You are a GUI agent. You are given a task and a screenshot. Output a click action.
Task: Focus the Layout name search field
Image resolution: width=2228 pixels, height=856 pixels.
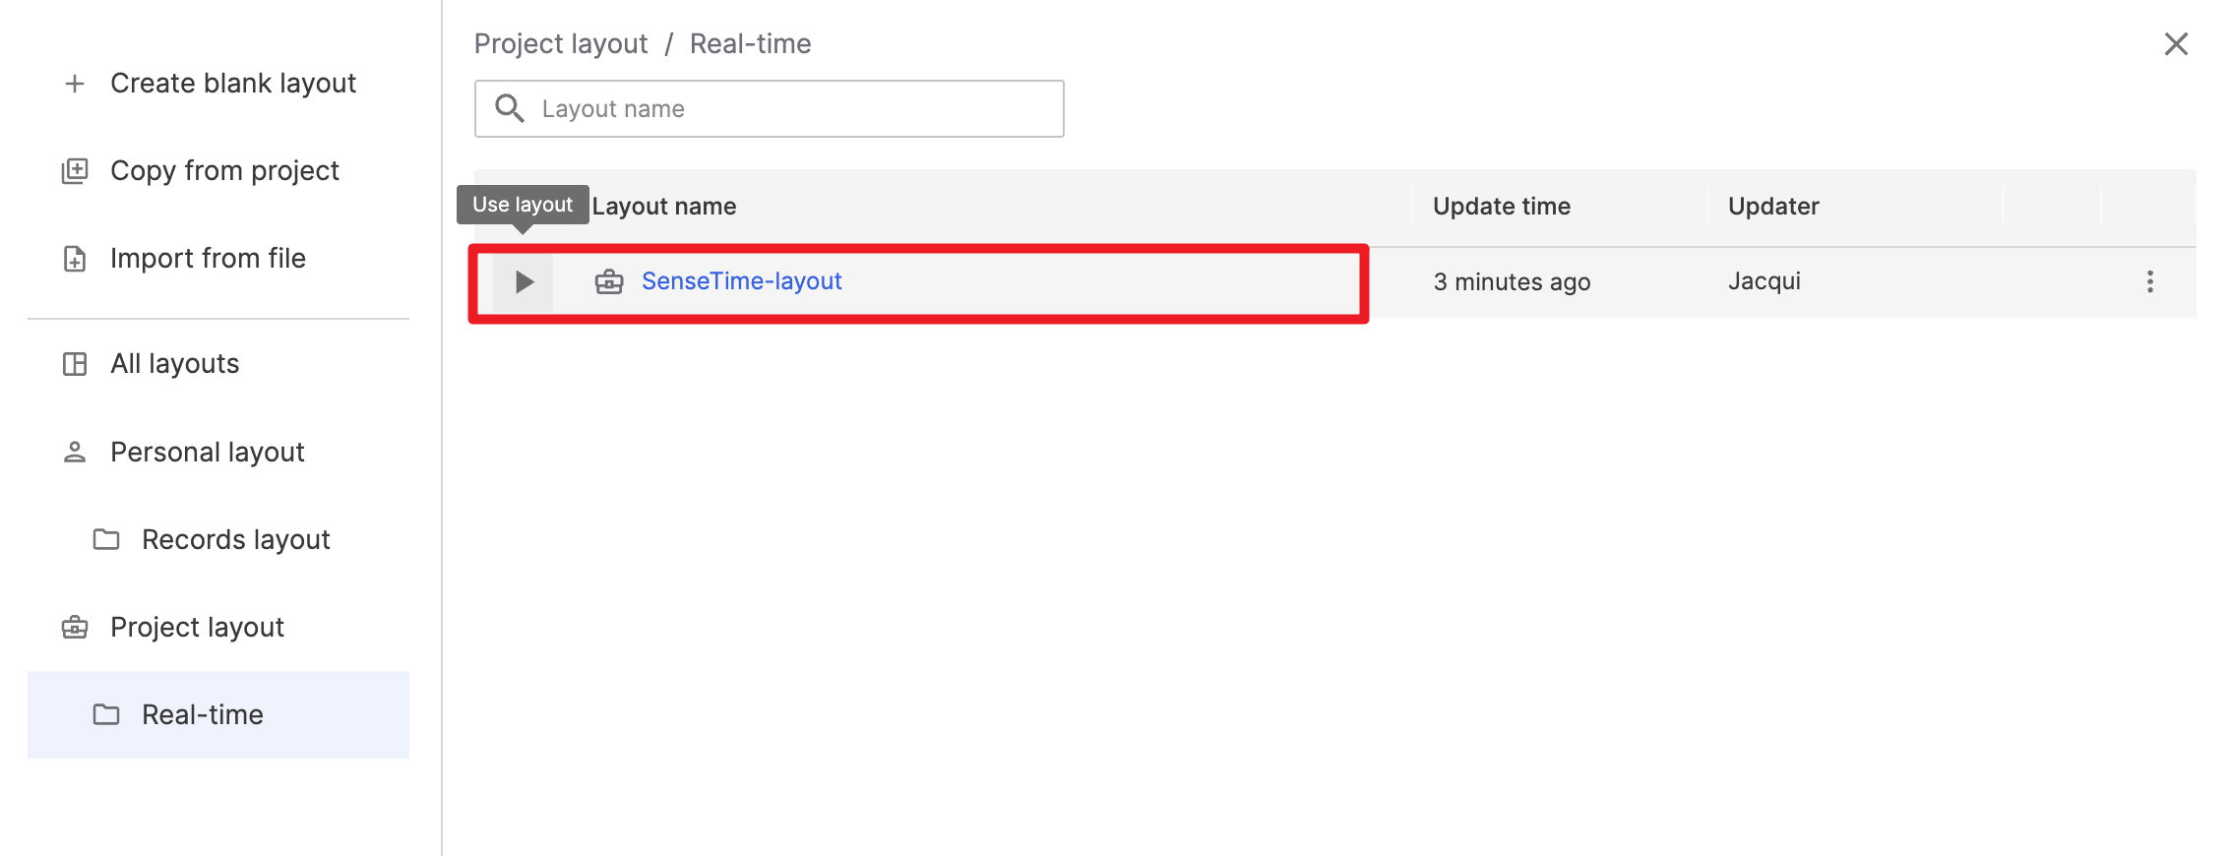pyautogui.click(x=787, y=108)
